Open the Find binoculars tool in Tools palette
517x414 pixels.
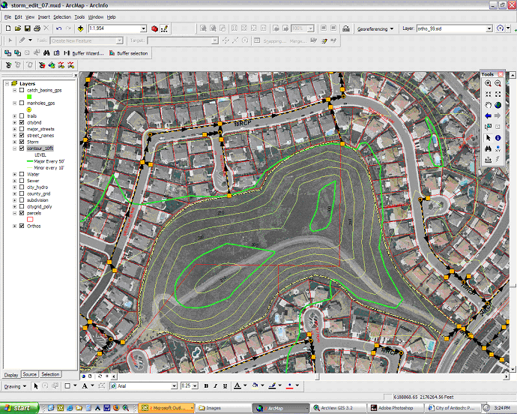(x=488, y=148)
